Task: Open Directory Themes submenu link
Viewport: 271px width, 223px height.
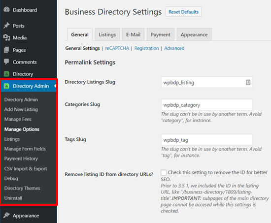Action: pyautogui.click(x=22, y=188)
